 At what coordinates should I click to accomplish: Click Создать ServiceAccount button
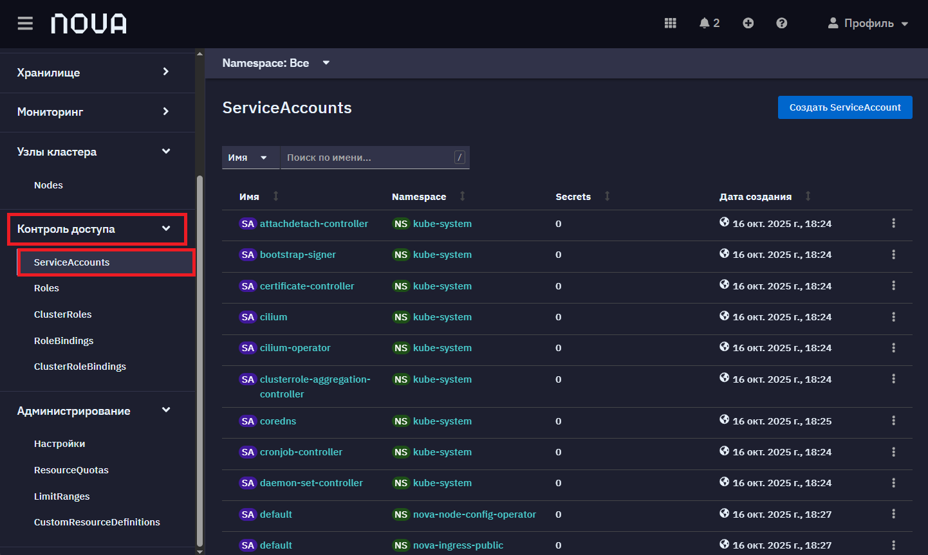(x=845, y=107)
